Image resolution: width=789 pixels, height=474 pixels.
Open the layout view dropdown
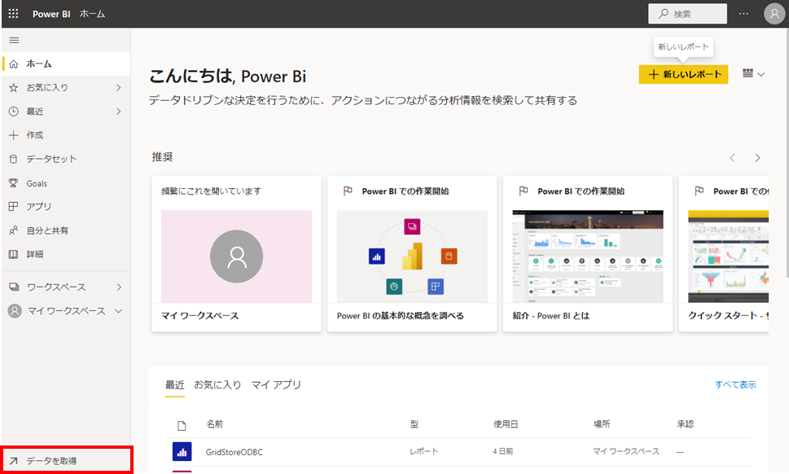point(754,74)
